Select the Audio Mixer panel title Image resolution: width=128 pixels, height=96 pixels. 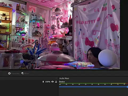(64, 78)
